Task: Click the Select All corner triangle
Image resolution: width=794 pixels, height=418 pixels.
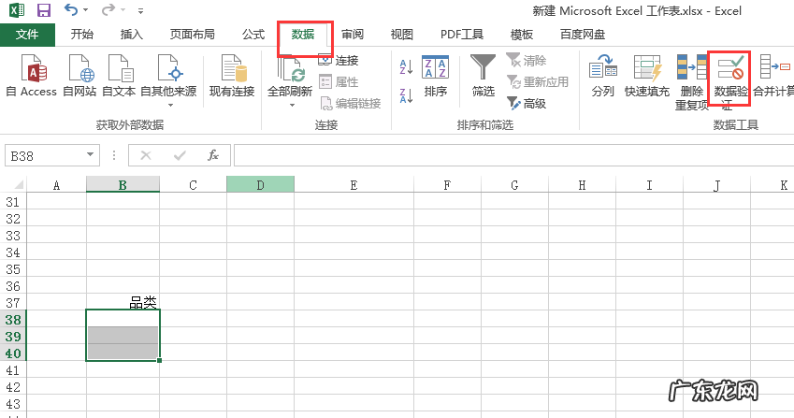Action: (x=18, y=185)
